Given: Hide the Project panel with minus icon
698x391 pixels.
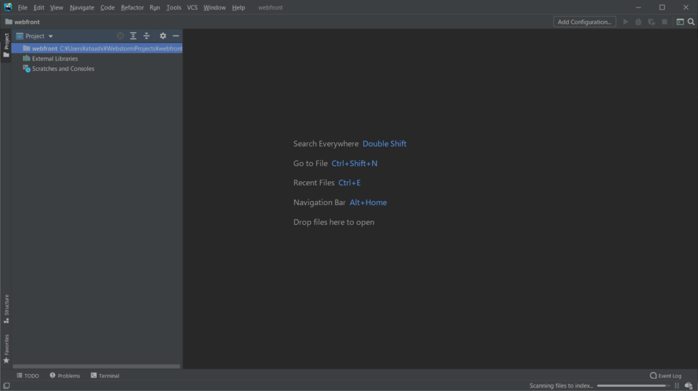Looking at the screenshot, I should click(176, 36).
